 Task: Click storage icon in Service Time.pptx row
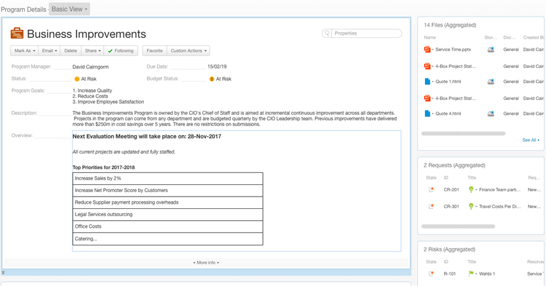[490, 50]
